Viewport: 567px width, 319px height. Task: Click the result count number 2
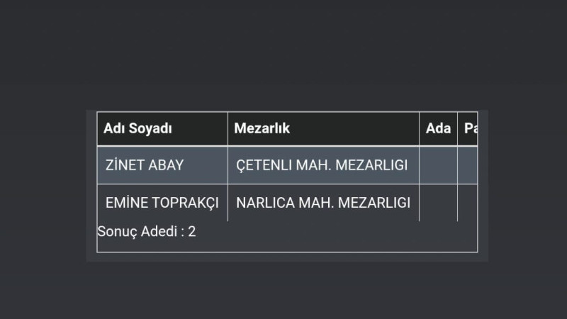point(192,232)
